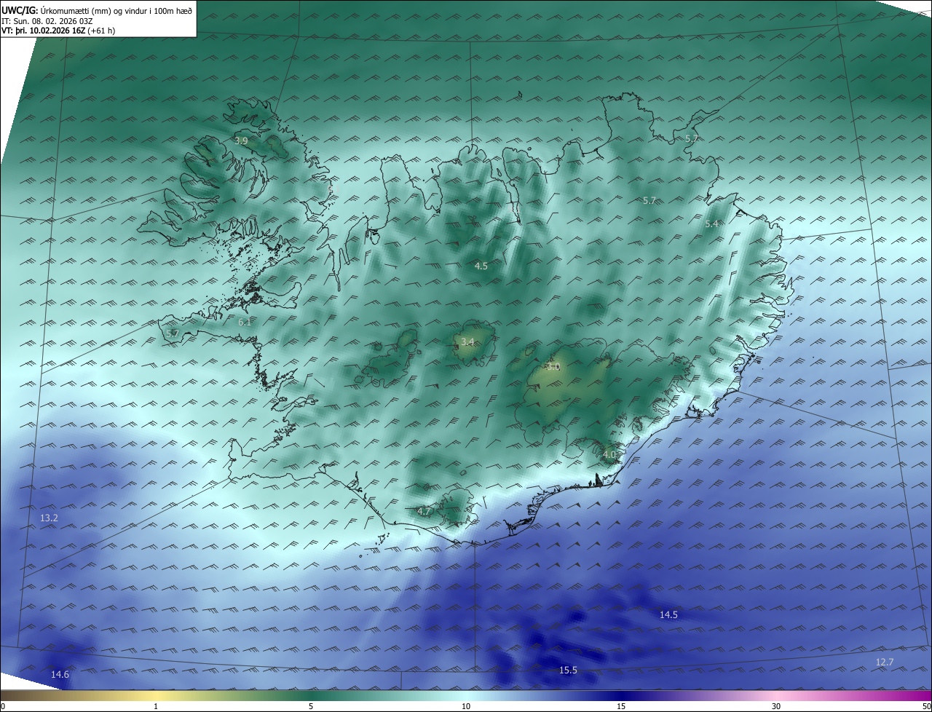Click the ocean value label 13.2

pyautogui.click(x=49, y=518)
